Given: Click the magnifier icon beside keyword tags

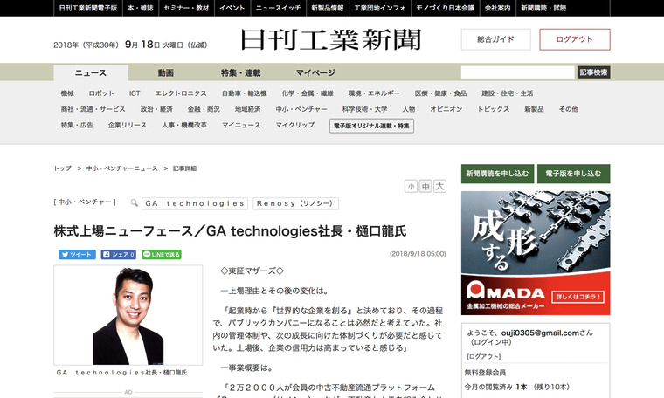Looking at the screenshot, I should (135, 203).
